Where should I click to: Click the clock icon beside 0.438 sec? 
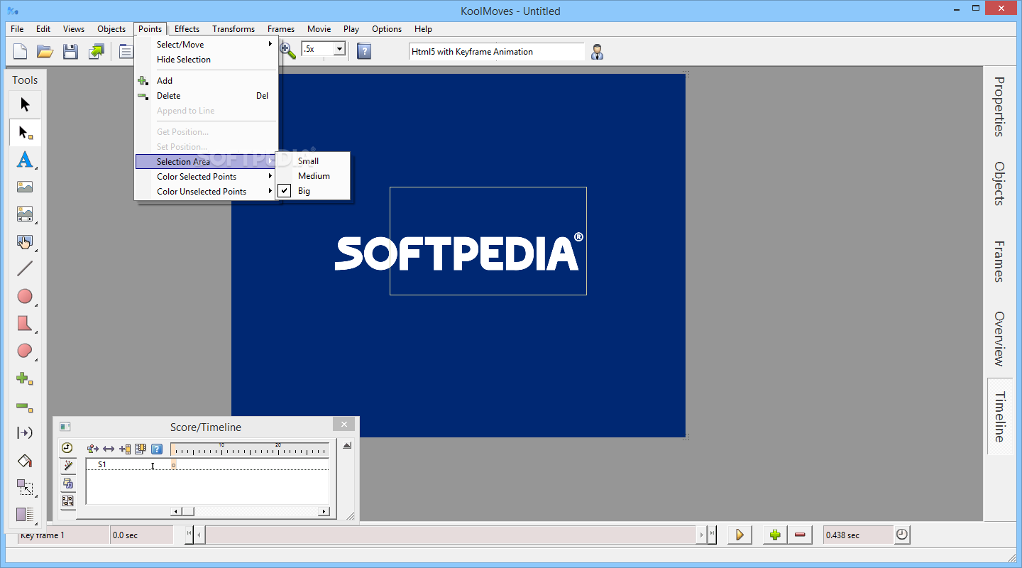click(902, 535)
